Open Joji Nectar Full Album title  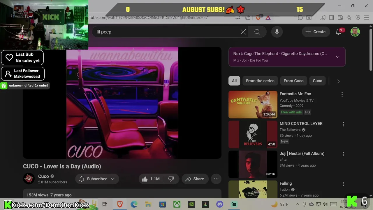tap(302, 153)
